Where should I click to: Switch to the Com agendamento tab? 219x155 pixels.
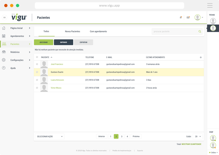pyautogui.click(x=98, y=32)
